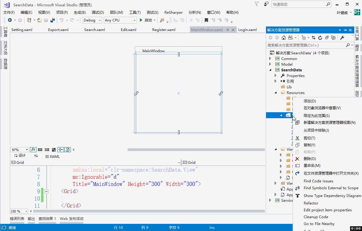362x231 pixels.
Task: Toggle snap to gridlines in designer
Action: (x=47, y=150)
